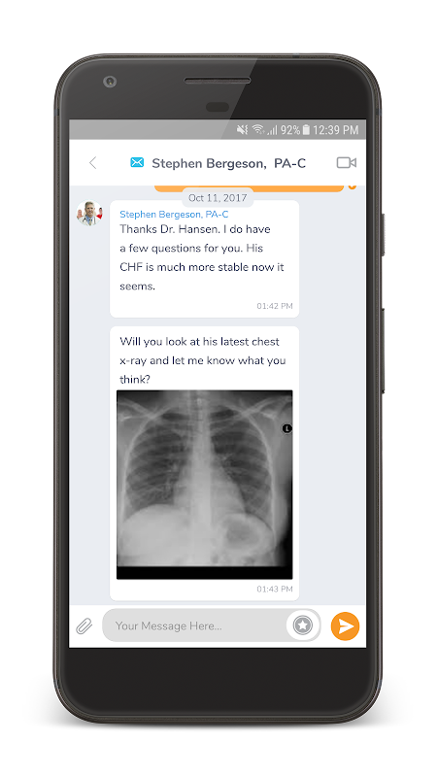
Task: Open contact details from header title Stephen Bergeson
Action: pos(228,163)
